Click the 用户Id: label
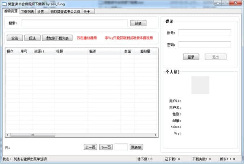 [x=175, y=101]
